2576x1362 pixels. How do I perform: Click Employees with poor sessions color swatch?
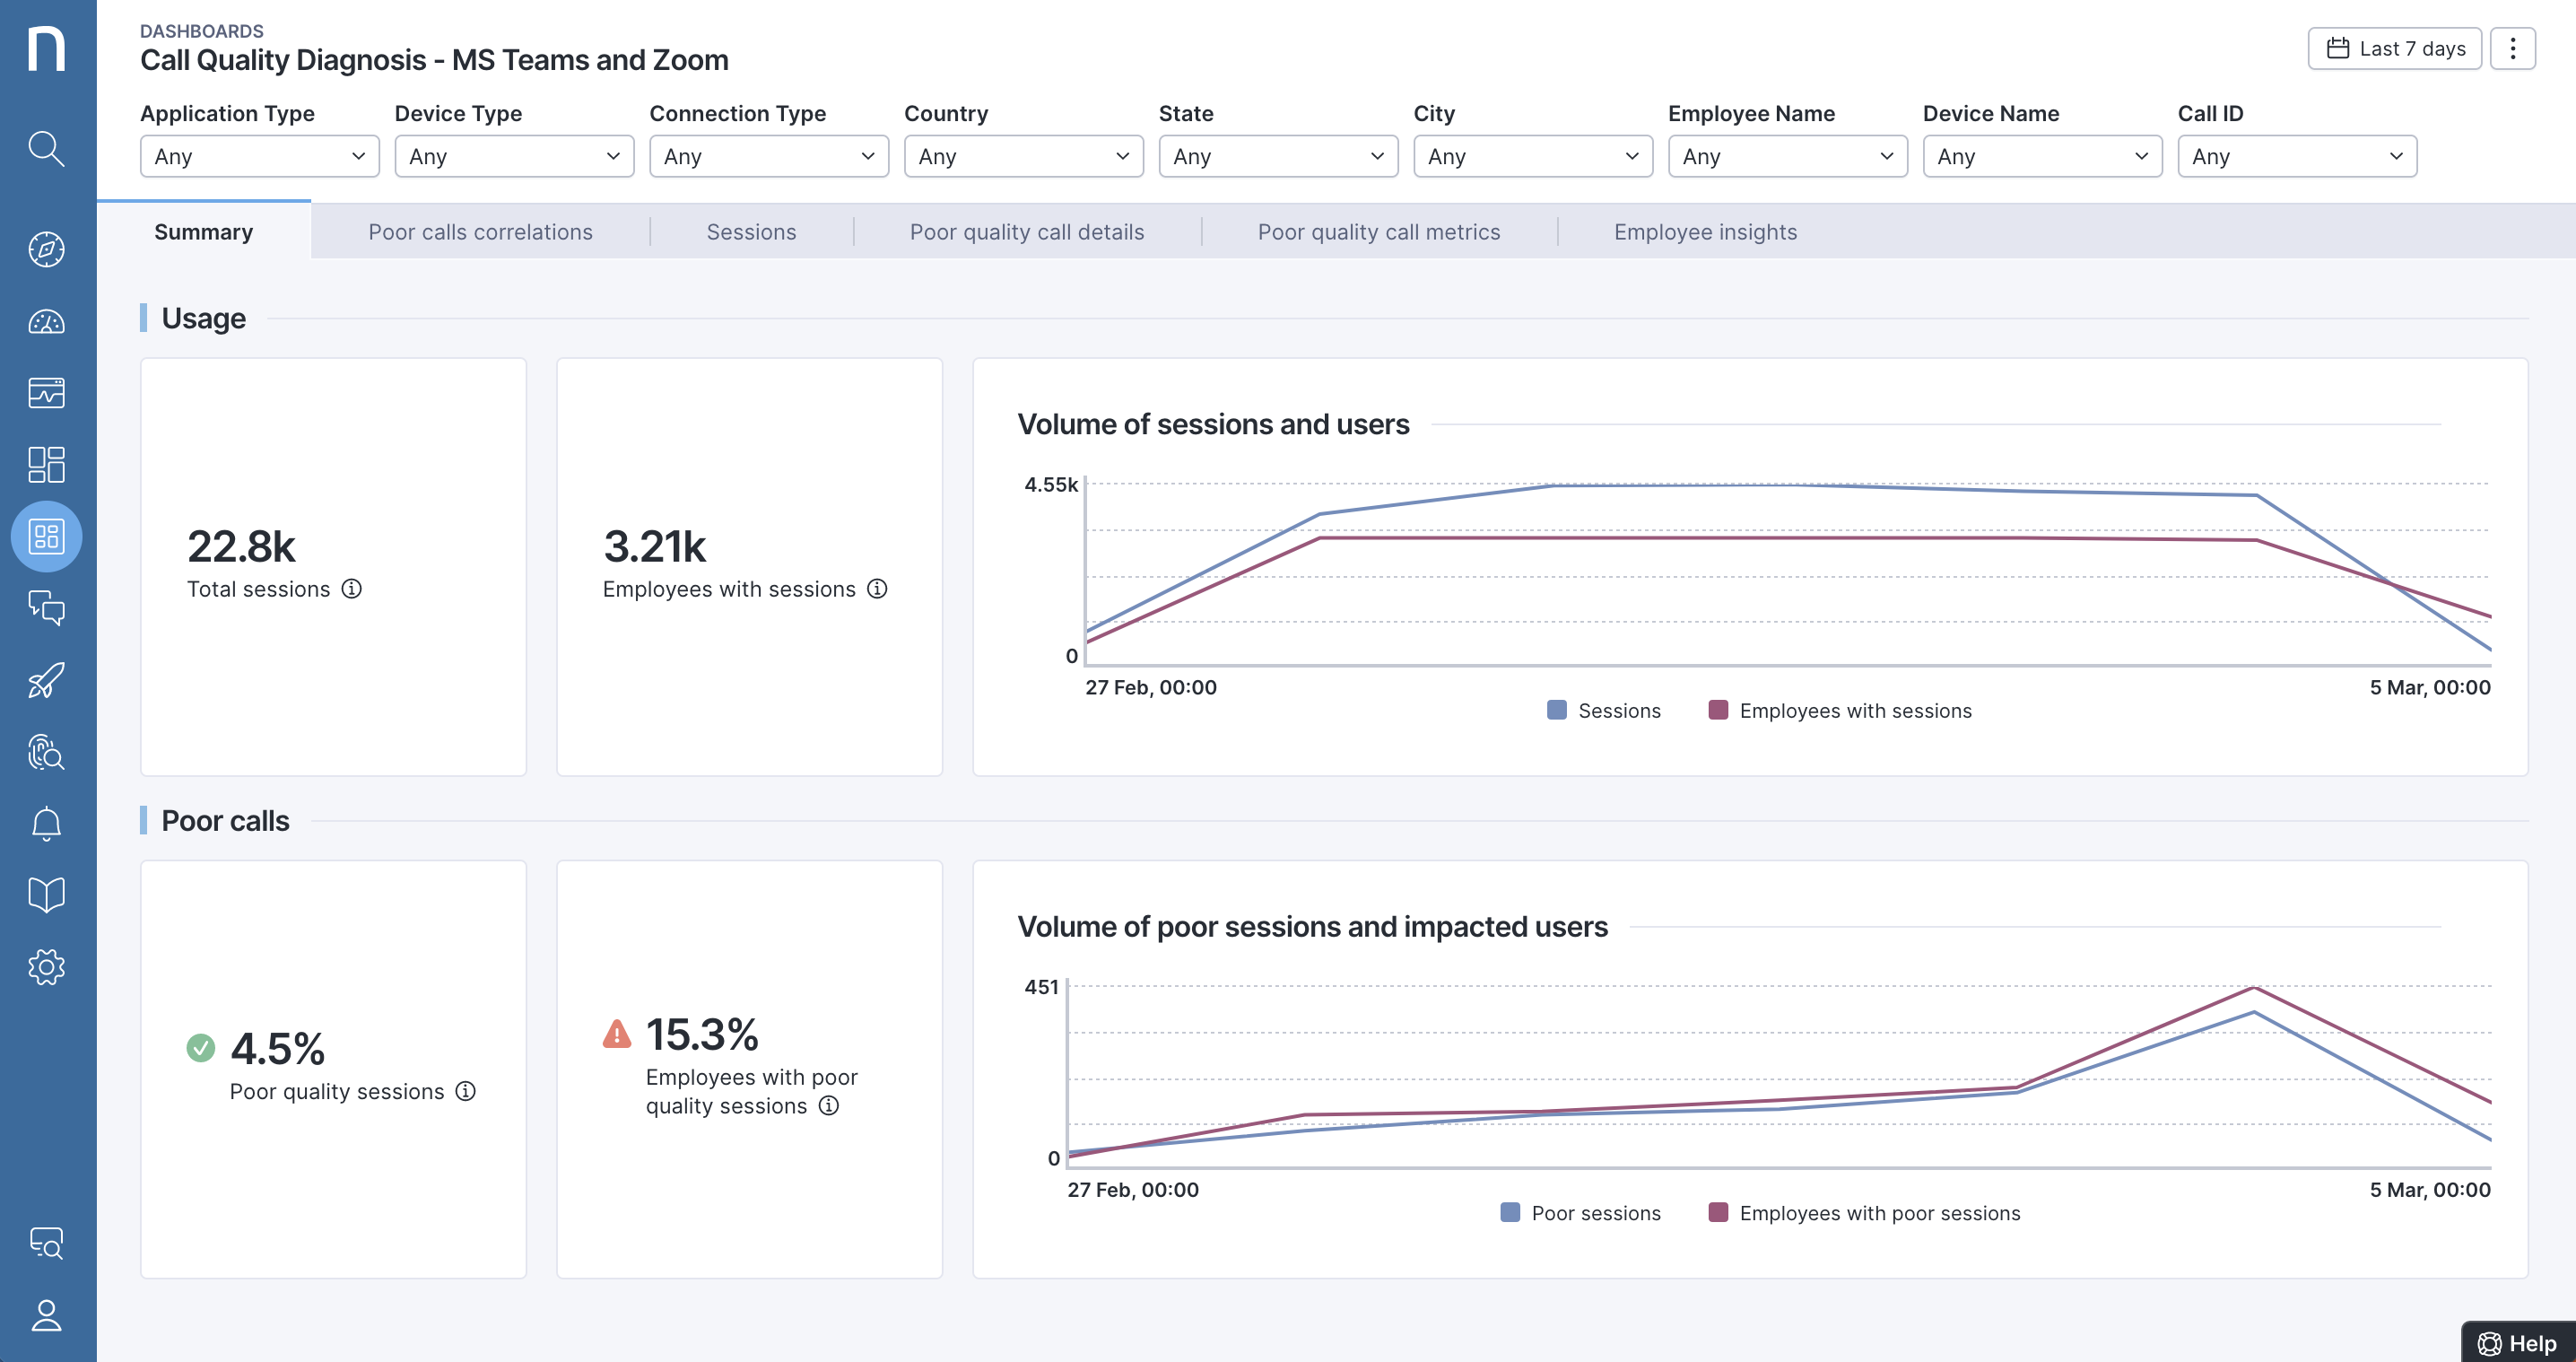(1718, 1213)
